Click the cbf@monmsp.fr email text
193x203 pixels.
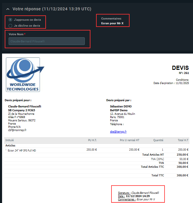[17, 130]
